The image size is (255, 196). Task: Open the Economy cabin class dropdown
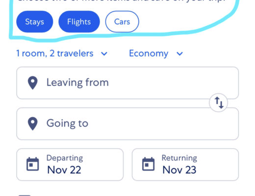pos(156,53)
